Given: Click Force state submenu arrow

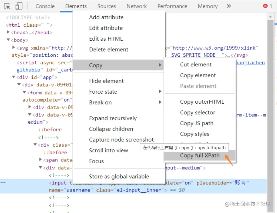Looking at the screenshot, I should [160, 91].
